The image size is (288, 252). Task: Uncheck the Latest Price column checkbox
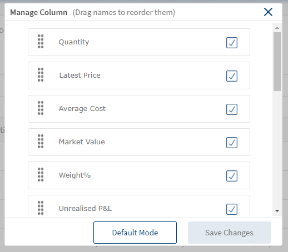coord(232,76)
